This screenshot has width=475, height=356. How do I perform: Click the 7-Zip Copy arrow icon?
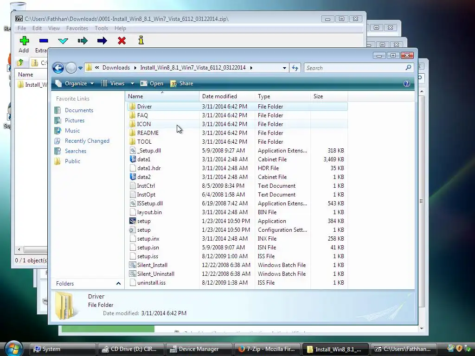click(83, 41)
